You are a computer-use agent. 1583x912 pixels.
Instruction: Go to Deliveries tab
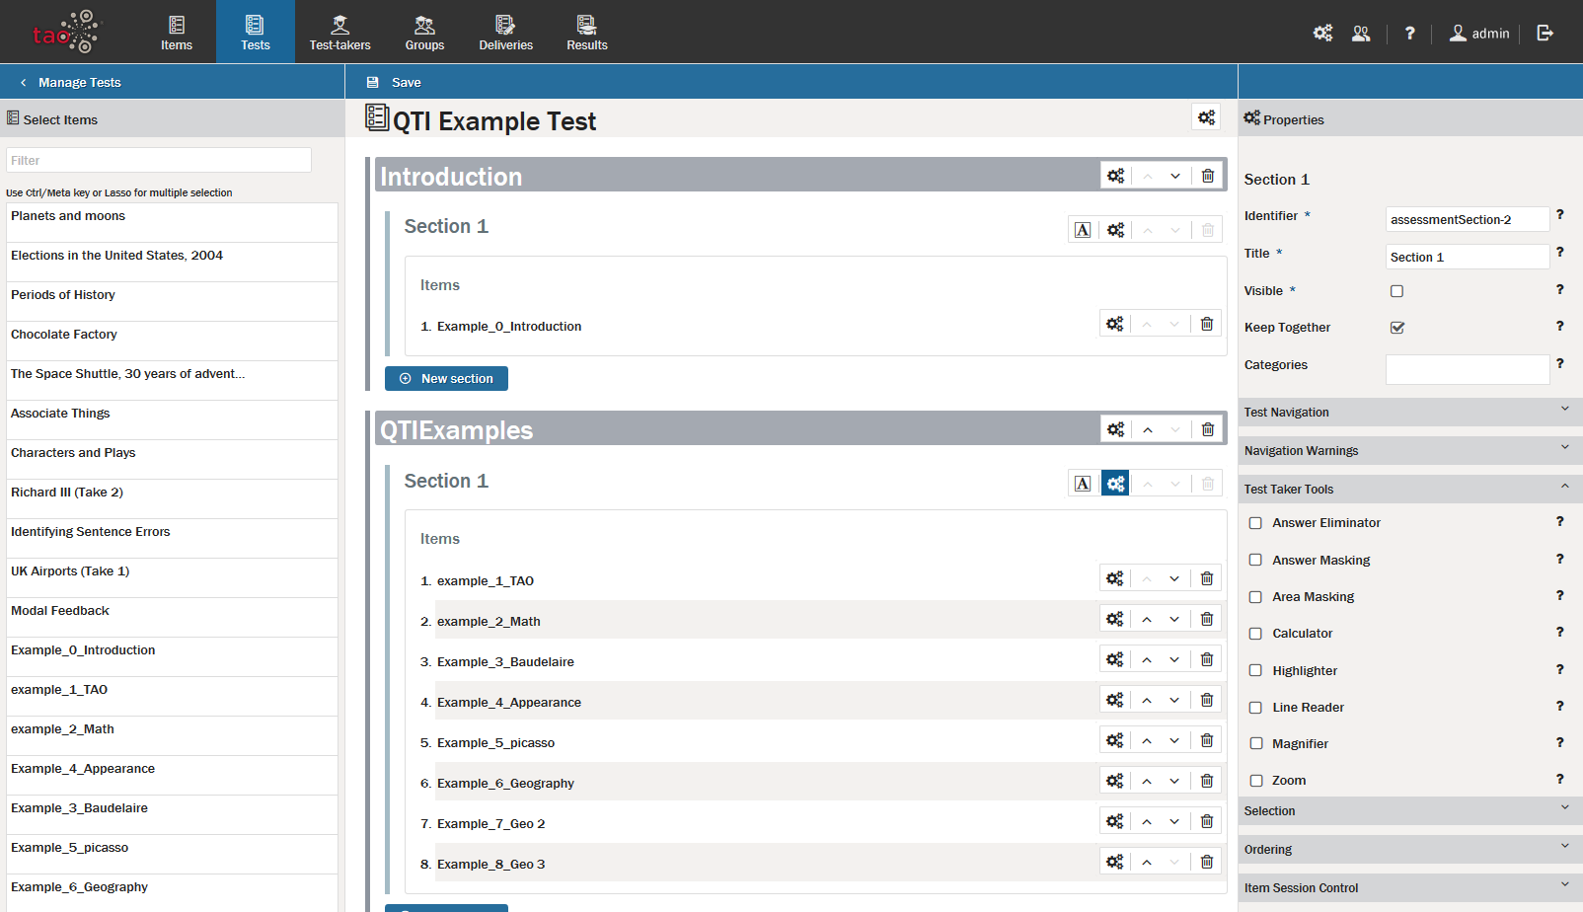click(505, 33)
